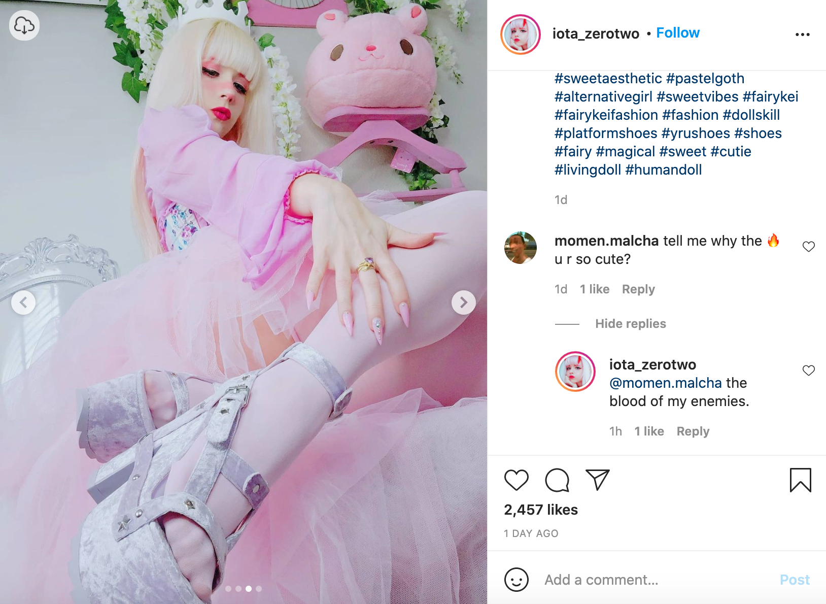Select the last carousel indicator dot
This screenshot has height=604, width=826.
259,589
